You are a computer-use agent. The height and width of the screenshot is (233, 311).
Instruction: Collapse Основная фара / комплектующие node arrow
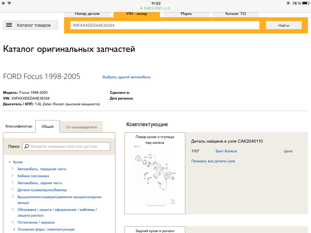point(14,229)
